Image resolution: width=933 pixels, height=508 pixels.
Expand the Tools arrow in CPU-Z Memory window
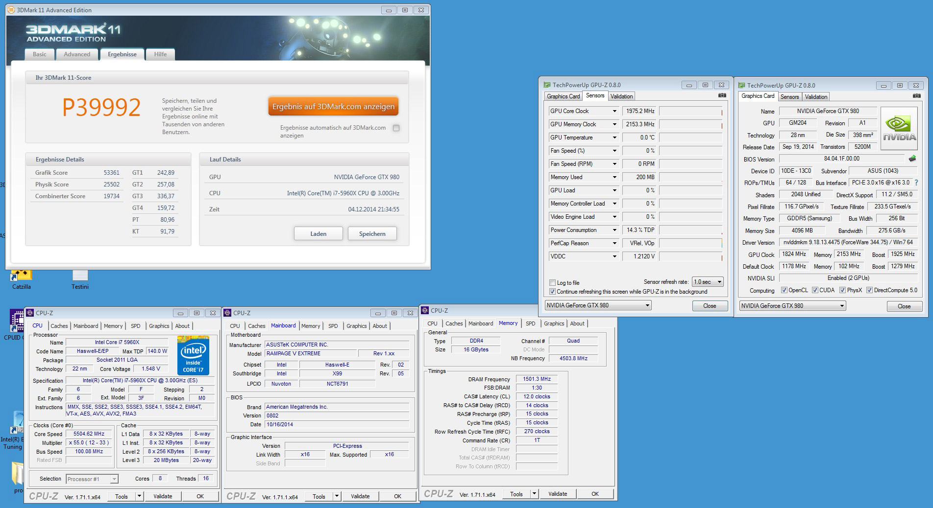(534, 494)
